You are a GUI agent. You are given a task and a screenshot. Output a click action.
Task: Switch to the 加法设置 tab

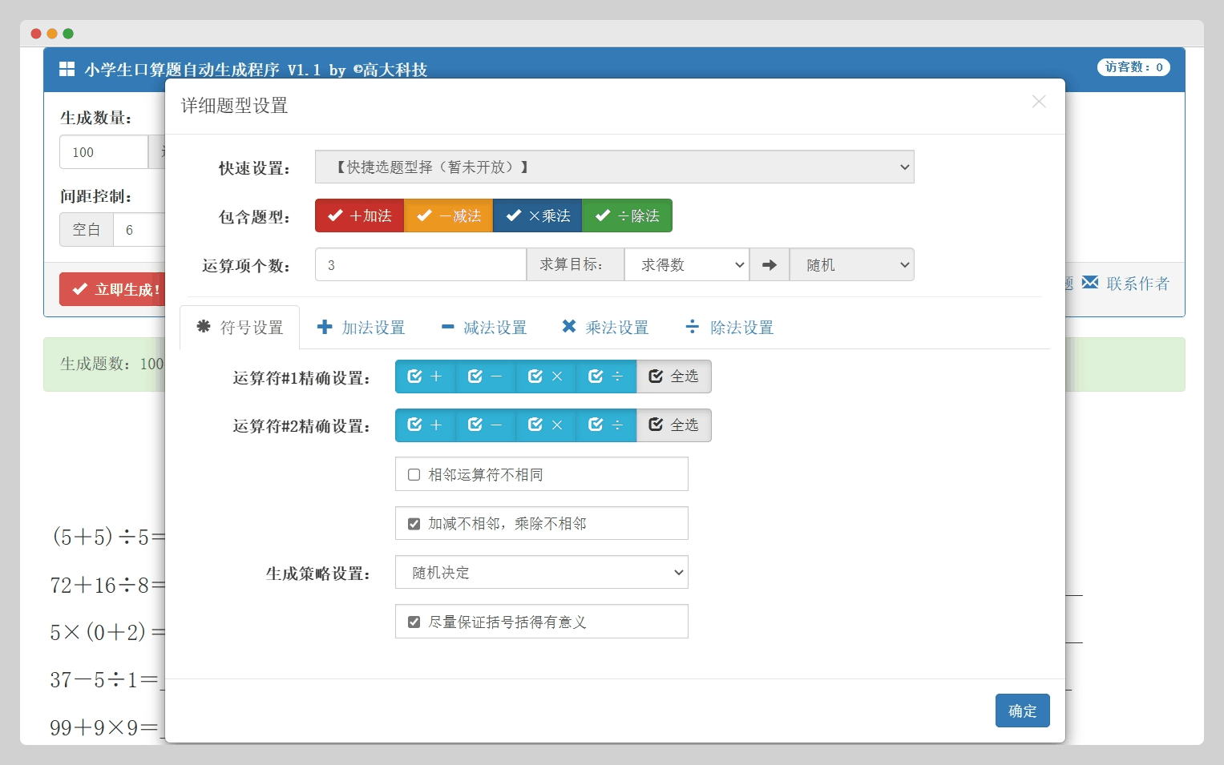click(362, 328)
